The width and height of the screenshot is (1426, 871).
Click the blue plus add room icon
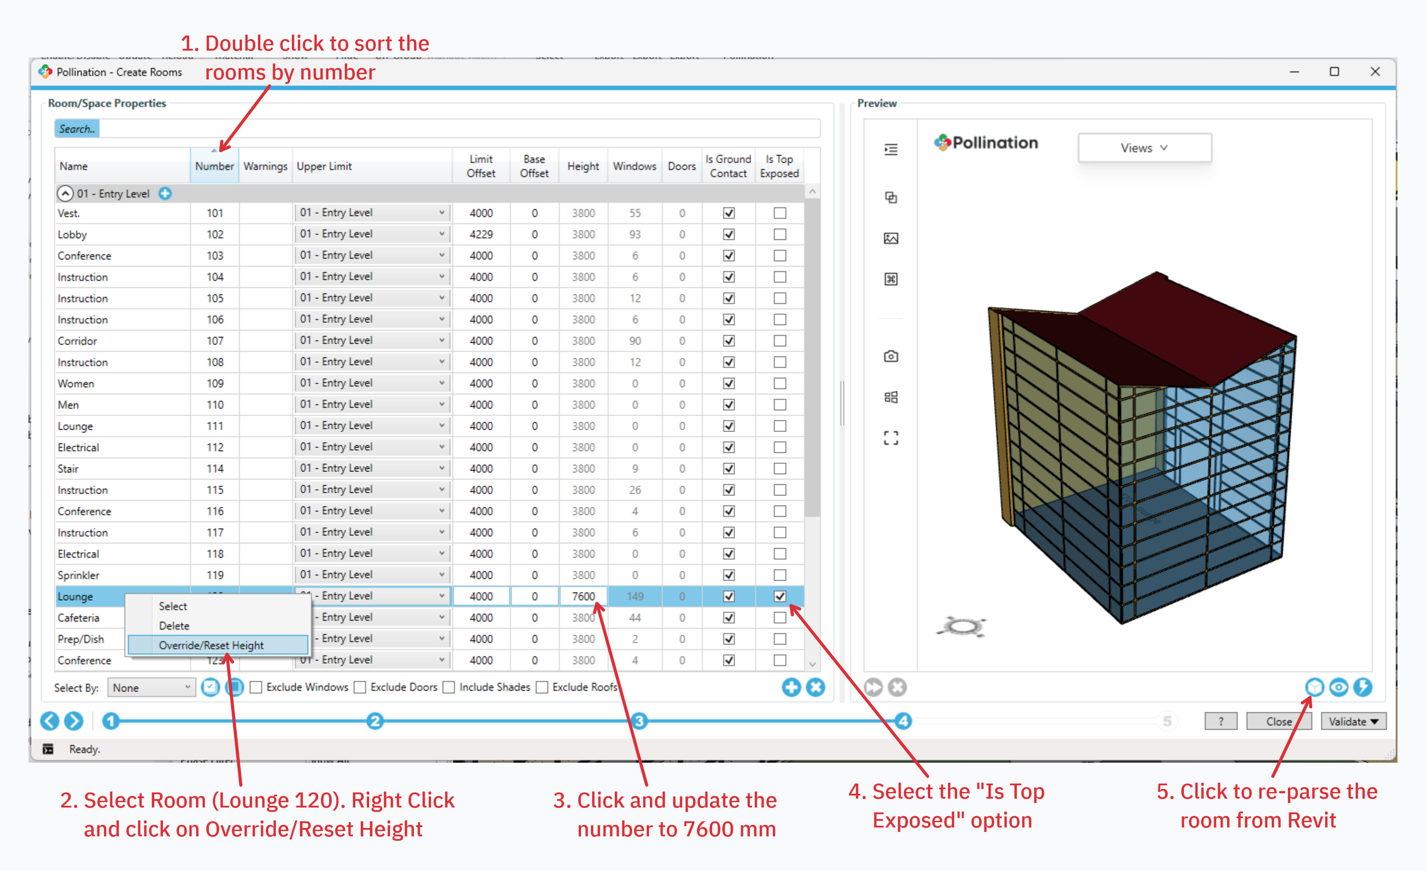[x=791, y=687]
